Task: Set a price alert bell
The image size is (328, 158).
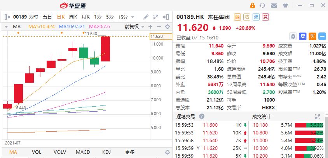Action: pyautogui.click(x=293, y=36)
